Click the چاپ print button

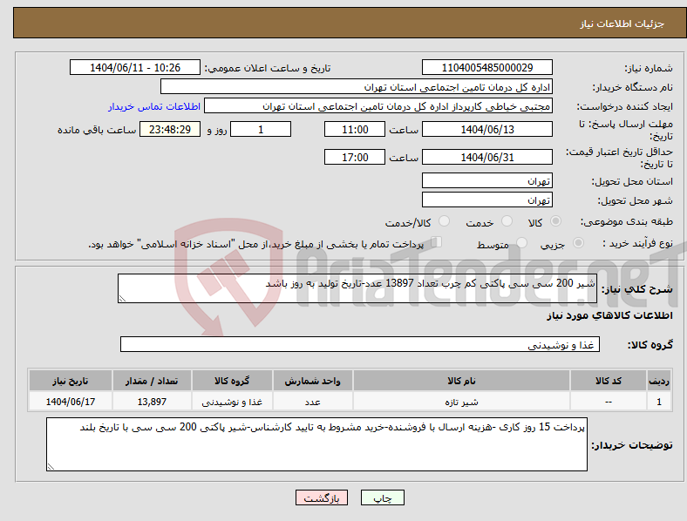pyautogui.click(x=382, y=497)
